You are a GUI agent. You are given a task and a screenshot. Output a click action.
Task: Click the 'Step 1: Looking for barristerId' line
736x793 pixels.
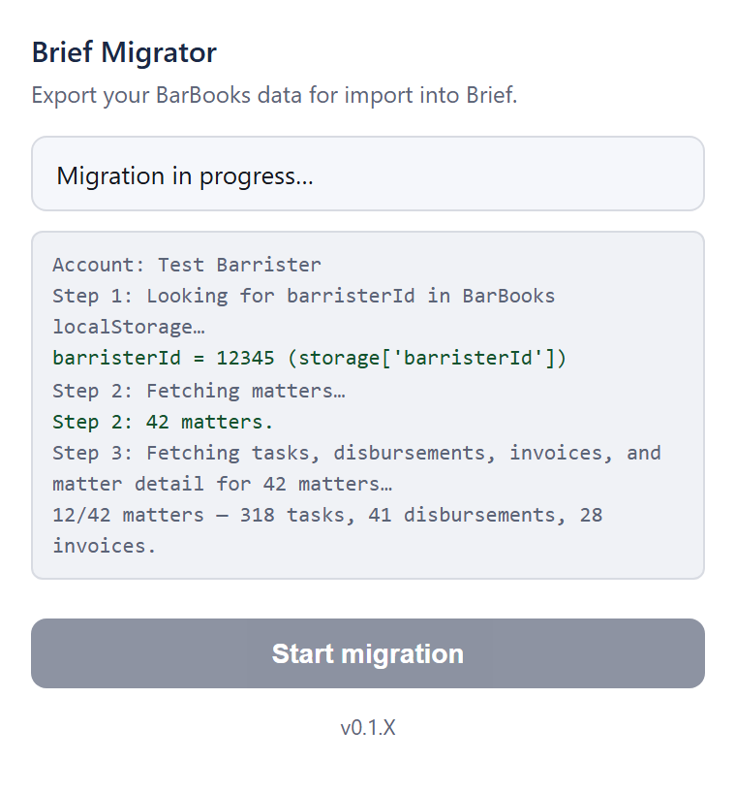click(x=303, y=311)
